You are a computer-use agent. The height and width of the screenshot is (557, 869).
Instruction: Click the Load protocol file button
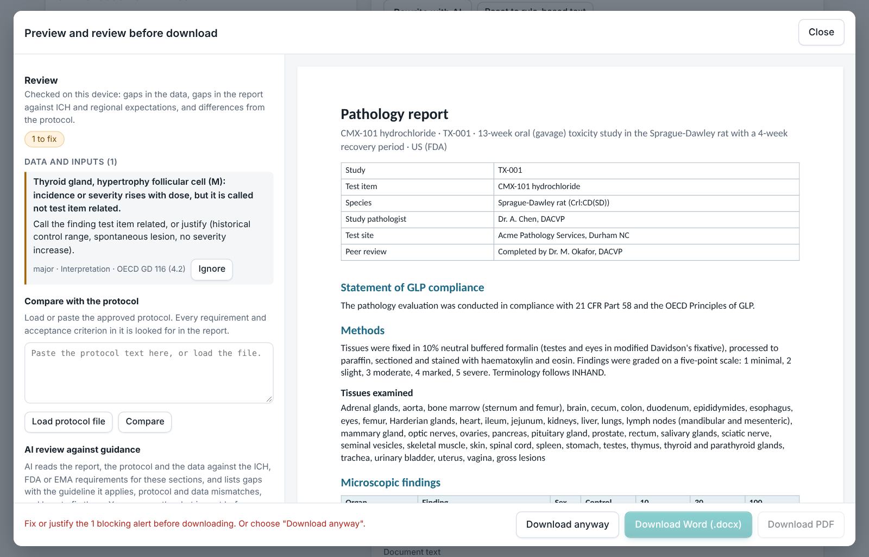pos(68,422)
